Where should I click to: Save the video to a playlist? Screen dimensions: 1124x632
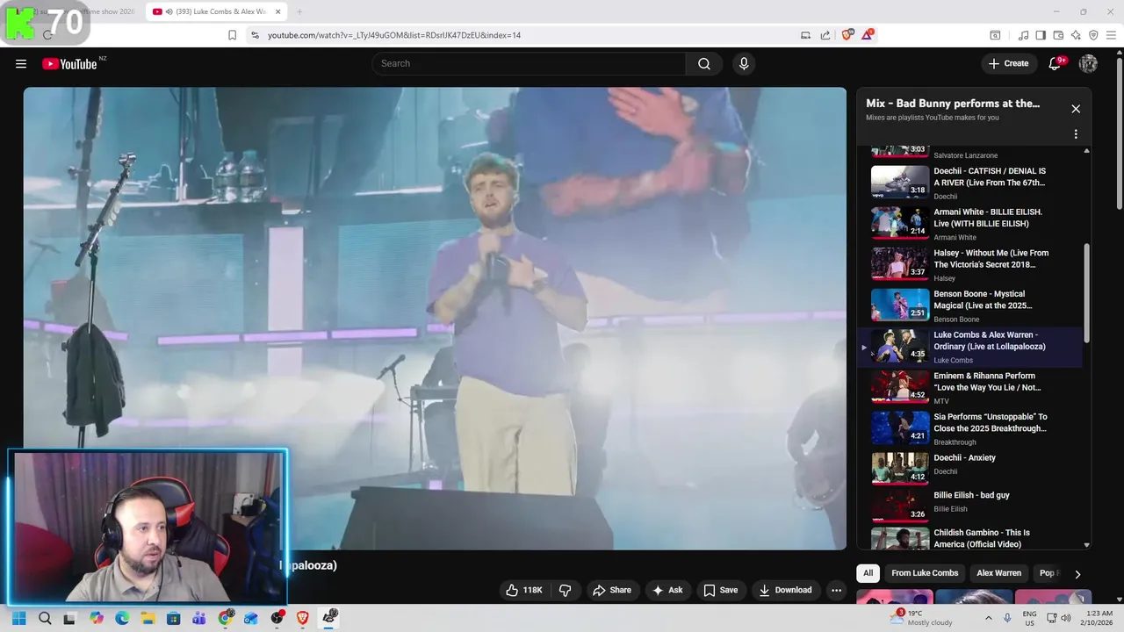721,590
